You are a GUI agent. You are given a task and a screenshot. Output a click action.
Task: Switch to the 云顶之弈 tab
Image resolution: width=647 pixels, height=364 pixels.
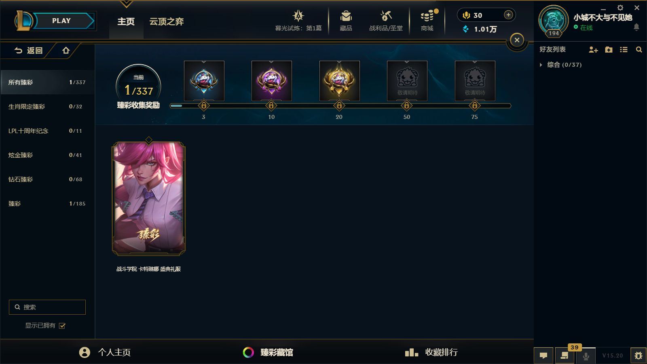pyautogui.click(x=167, y=21)
